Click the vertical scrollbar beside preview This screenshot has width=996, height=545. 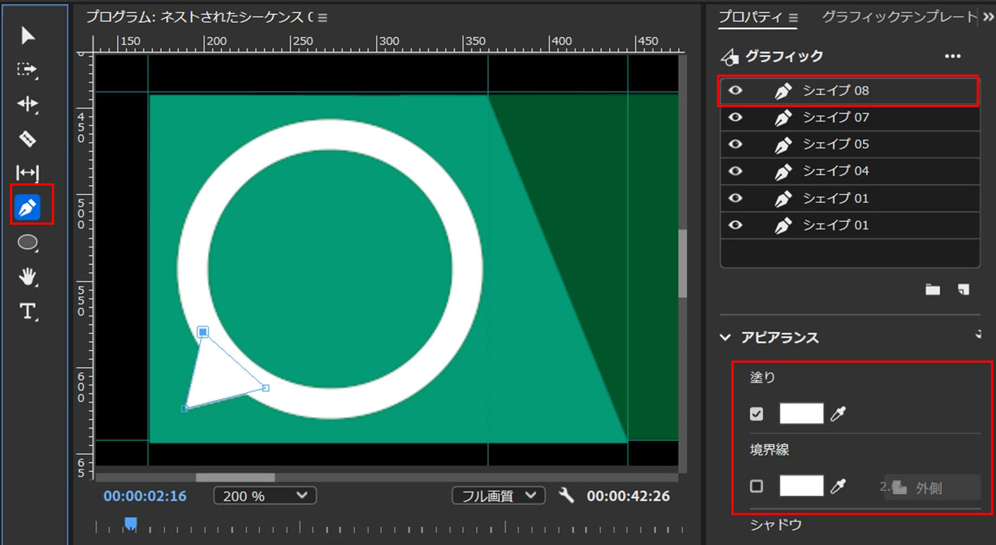pos(683,264)
